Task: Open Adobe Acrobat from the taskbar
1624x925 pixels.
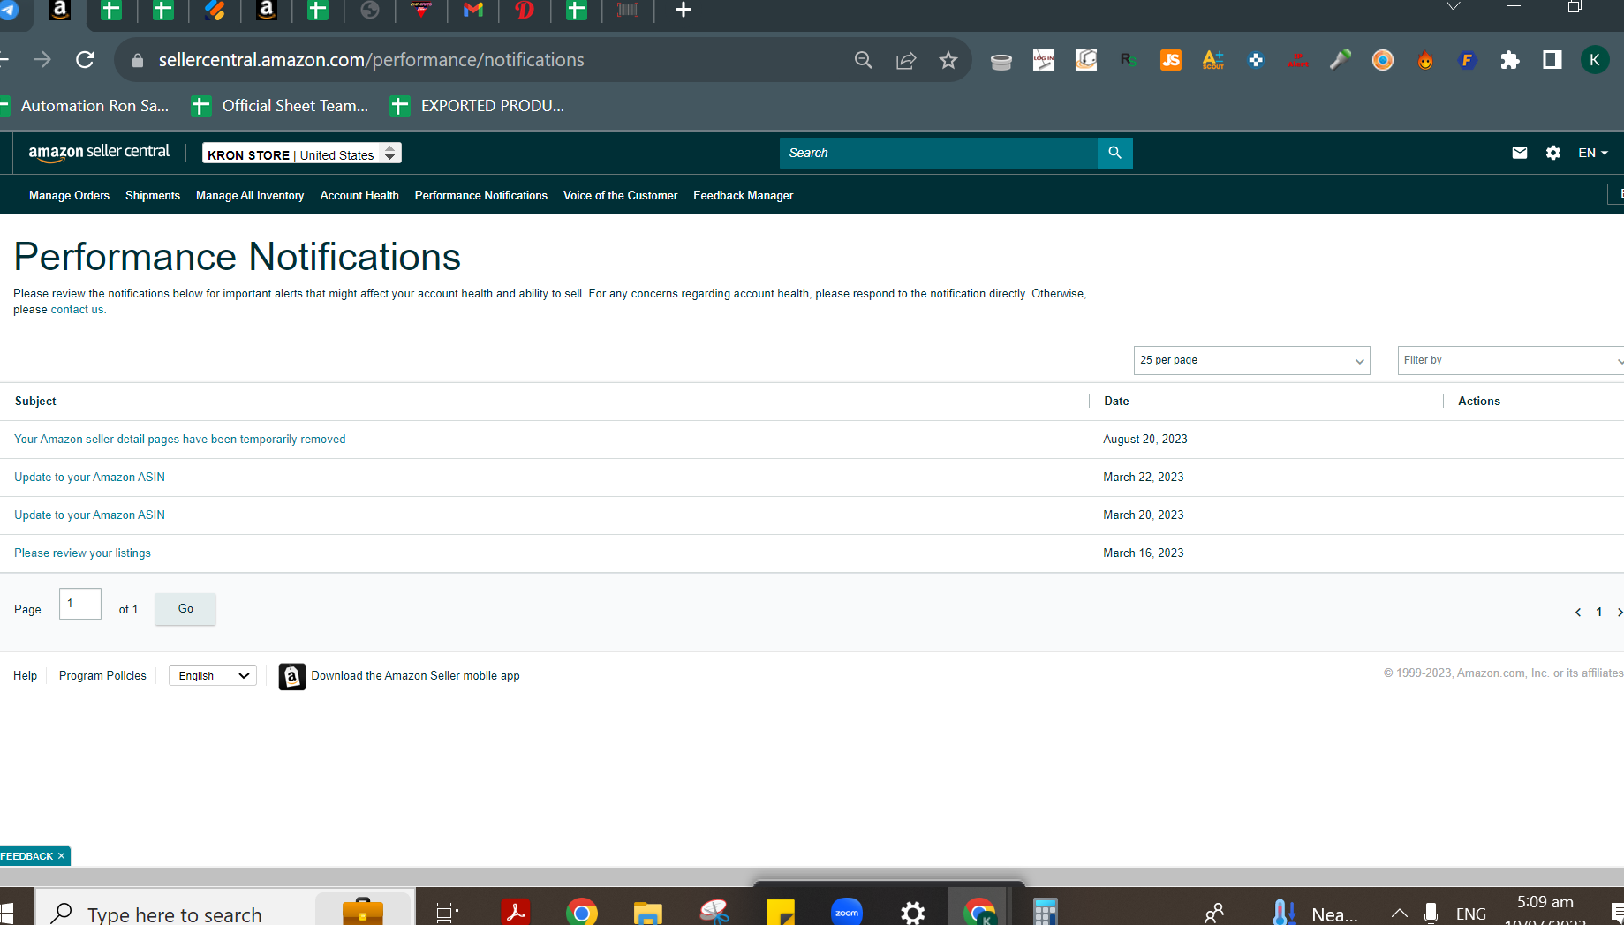Action: pyautogui.click(x=516, y=911)
